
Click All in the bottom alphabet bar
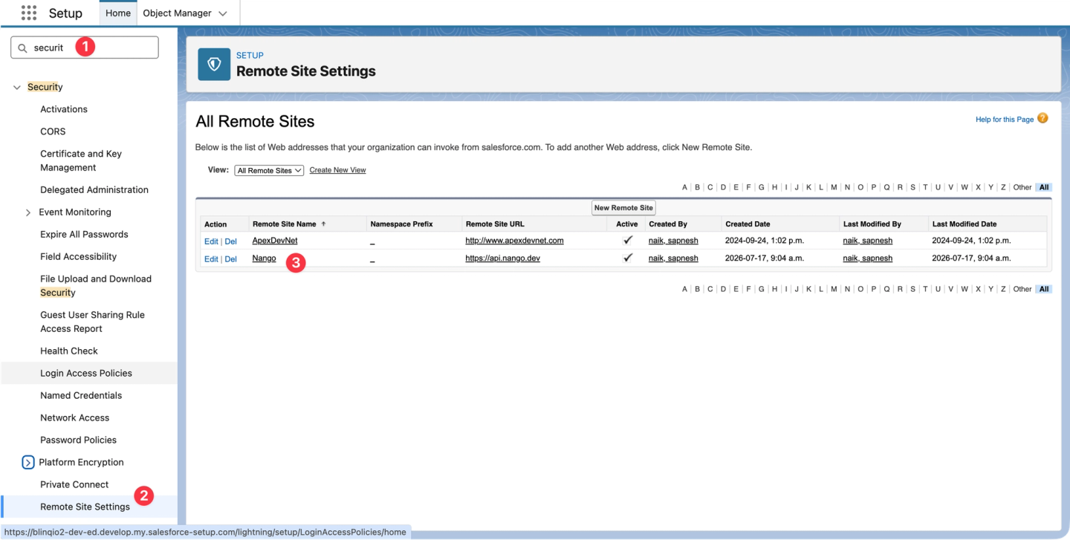tap(1044, 289)
